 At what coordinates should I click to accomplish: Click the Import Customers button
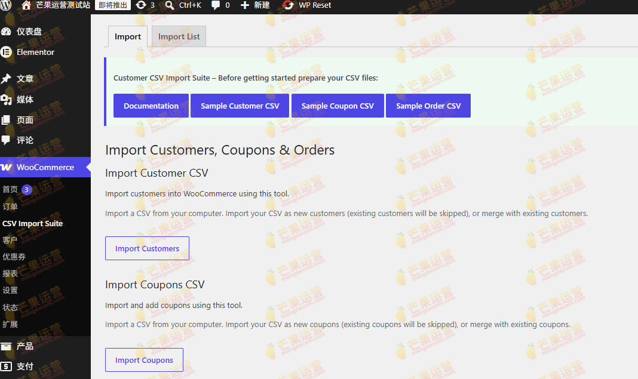click(148, 248)
